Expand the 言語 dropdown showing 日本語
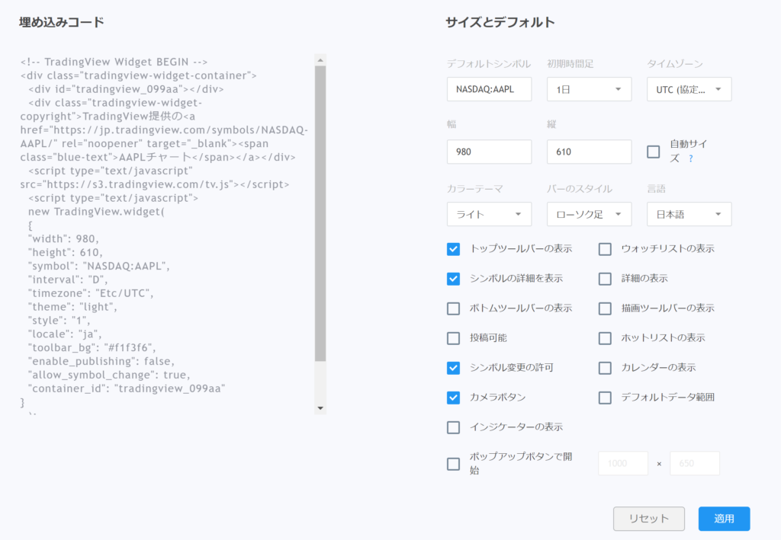 pos(689,214)
